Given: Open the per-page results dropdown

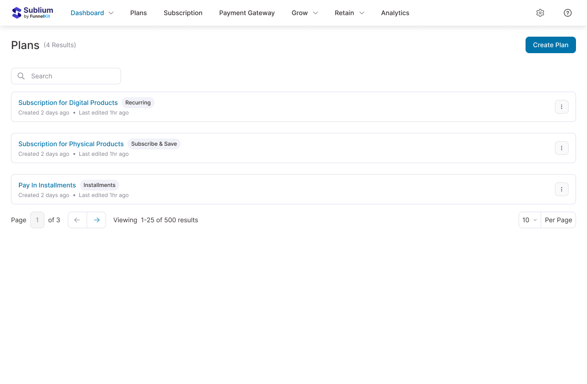Looking at the screenshot, I should (x=529, y=220).
